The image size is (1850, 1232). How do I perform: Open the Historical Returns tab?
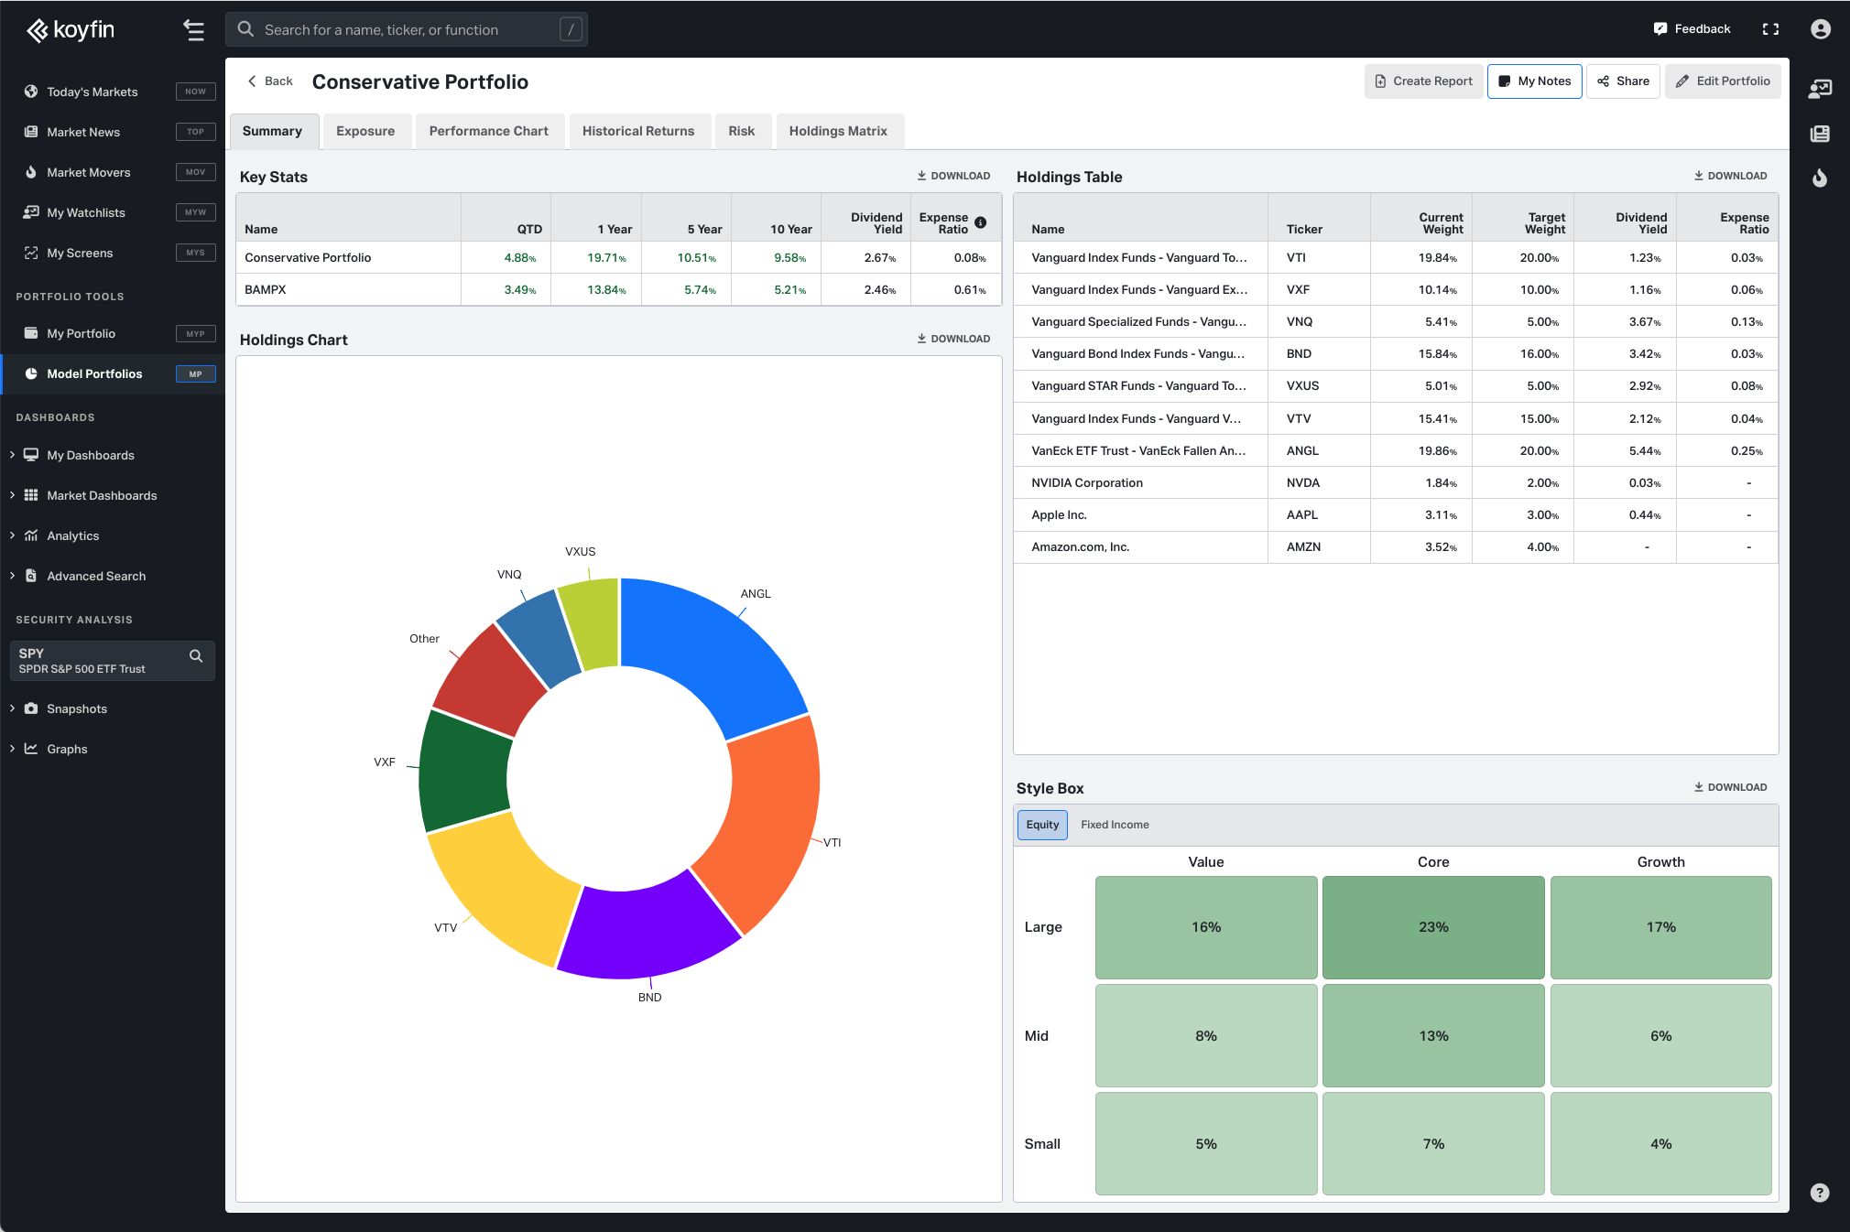click(x=638, y=131)
